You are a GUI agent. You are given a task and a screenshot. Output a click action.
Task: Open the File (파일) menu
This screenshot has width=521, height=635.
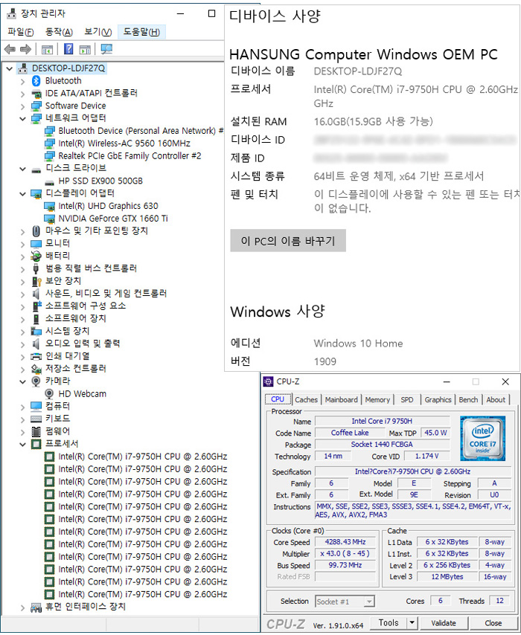pyautogui.click(x=20, y=31)
